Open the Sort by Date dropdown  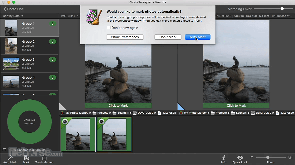pos(13,16)
